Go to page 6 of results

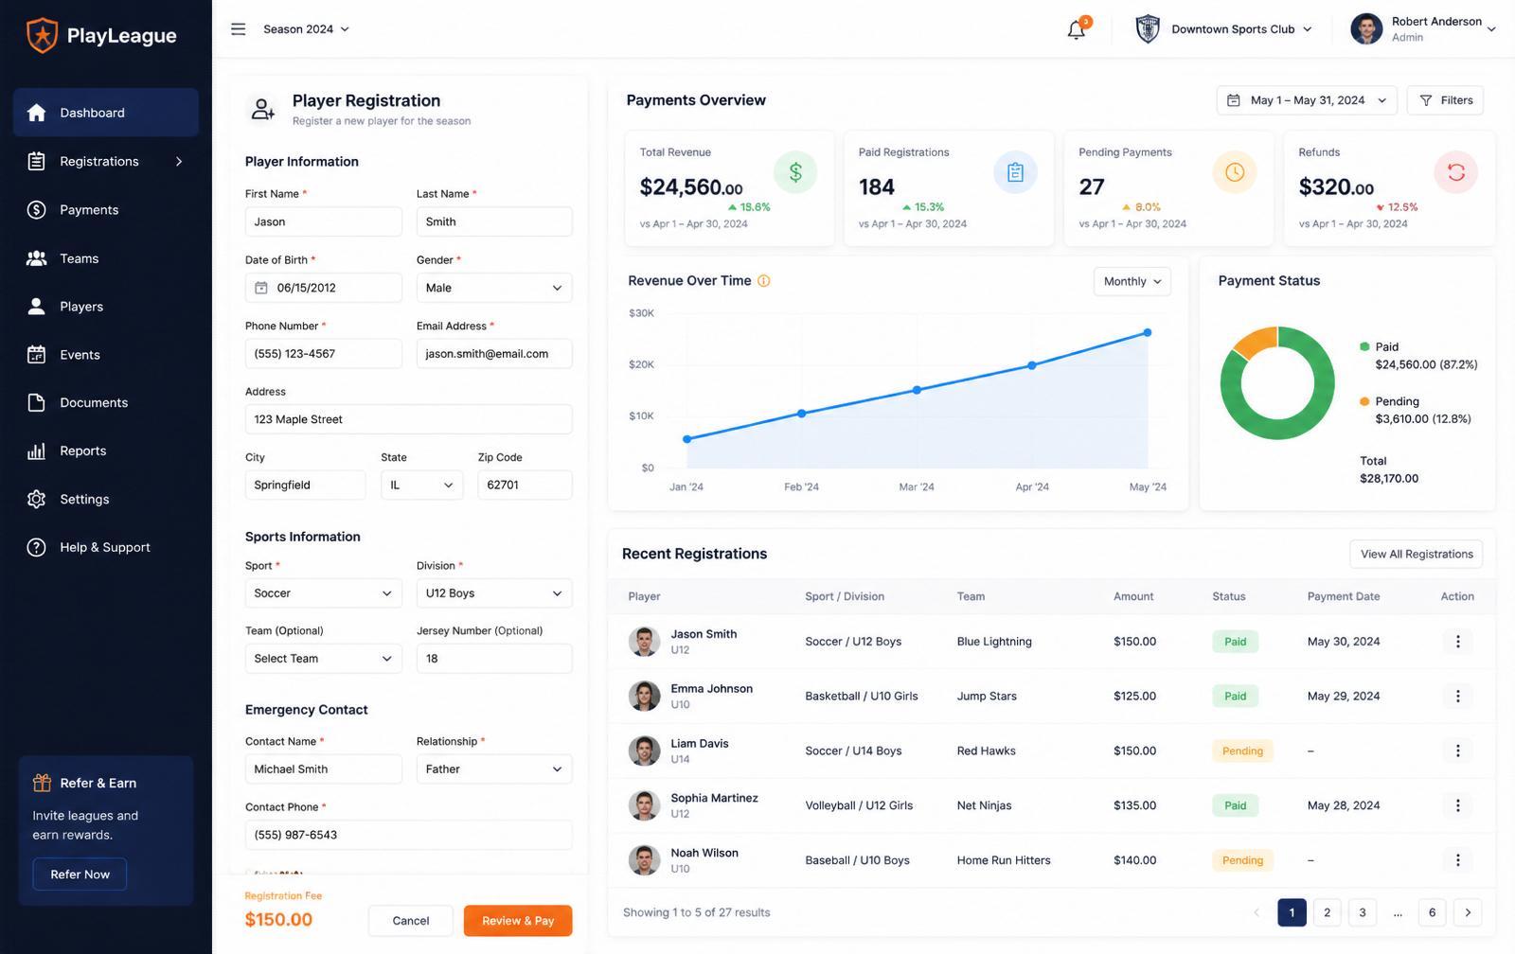pyautogui.click(x=1432, y=912)
